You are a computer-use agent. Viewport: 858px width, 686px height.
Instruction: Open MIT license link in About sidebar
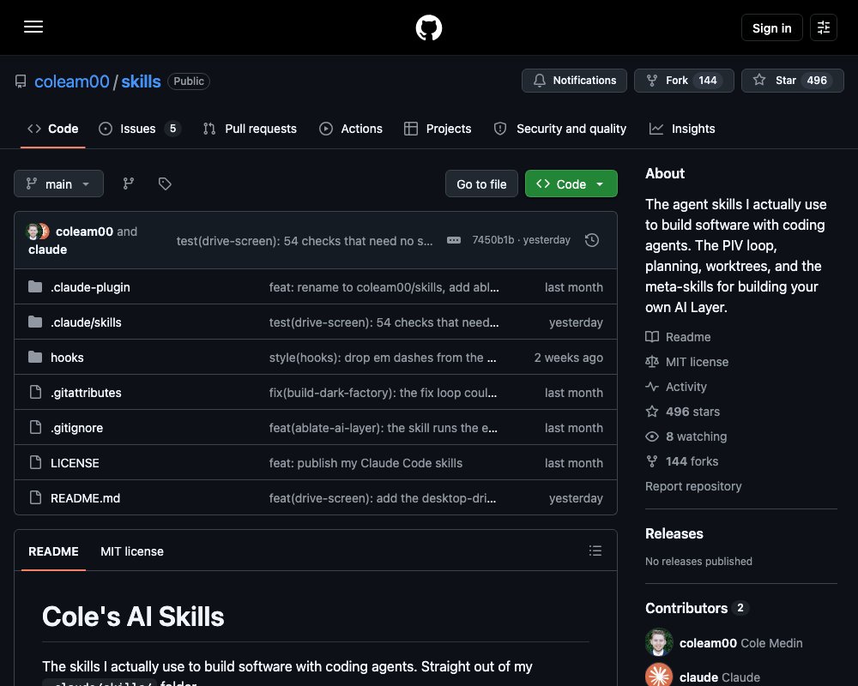pyautogui.click(x=686, y=362)
